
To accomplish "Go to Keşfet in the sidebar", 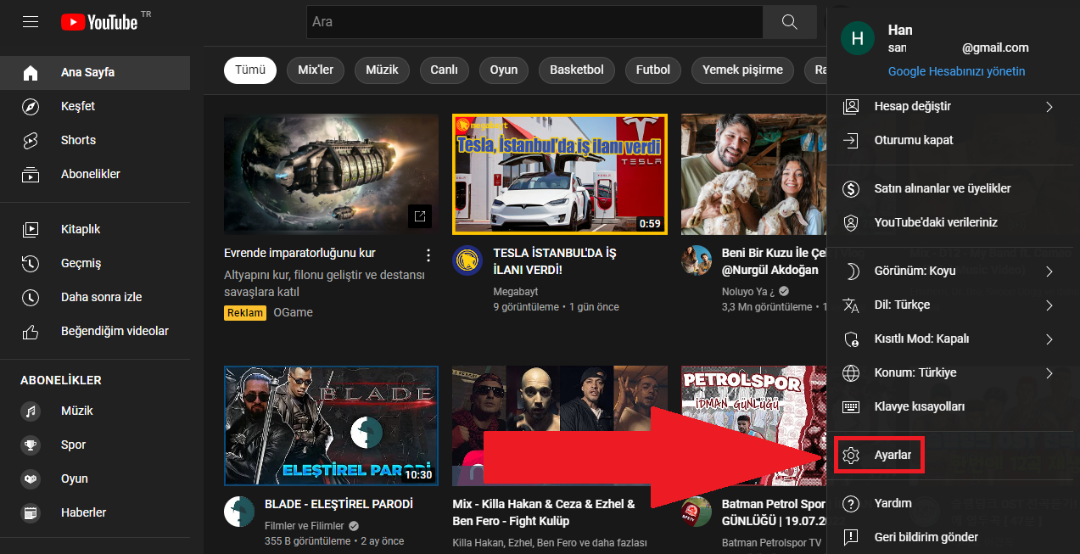I will click(77, 106).
